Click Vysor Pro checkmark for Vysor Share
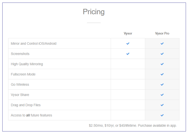 click(x=162, y=95)
